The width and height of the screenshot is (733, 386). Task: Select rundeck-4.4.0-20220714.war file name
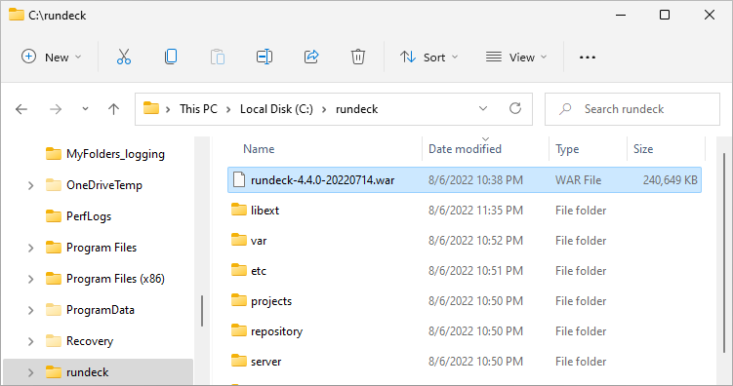coord(322,180)
